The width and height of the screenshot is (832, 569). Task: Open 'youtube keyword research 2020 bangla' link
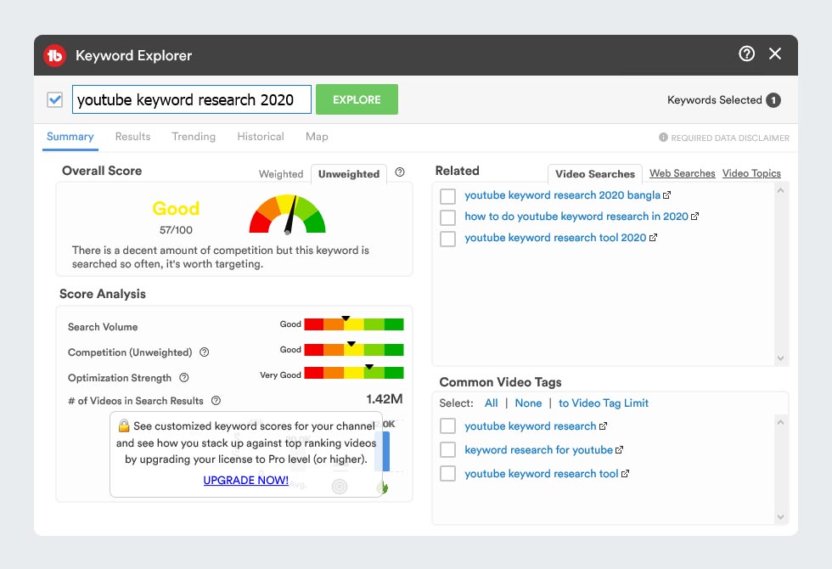[562, 195]
